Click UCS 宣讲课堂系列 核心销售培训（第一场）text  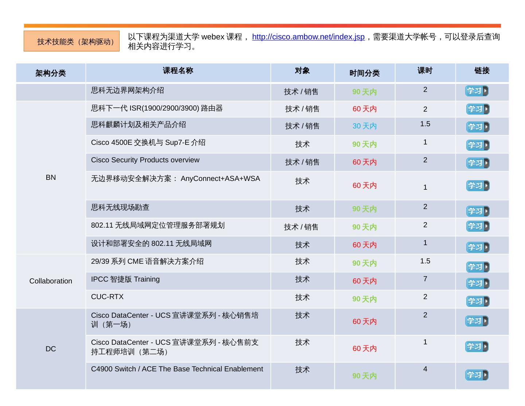175,320
